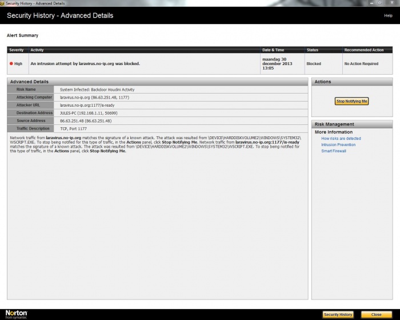Click the Attacking Computer row label
Image resolution: width=400 pixels, height=320 pixels.
coord(30,97)
